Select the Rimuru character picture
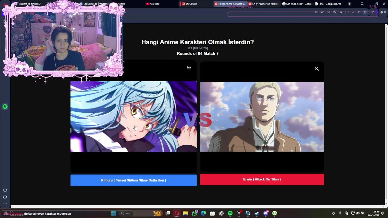The height and width of the screenshot is (218, 388). [133, 117]
